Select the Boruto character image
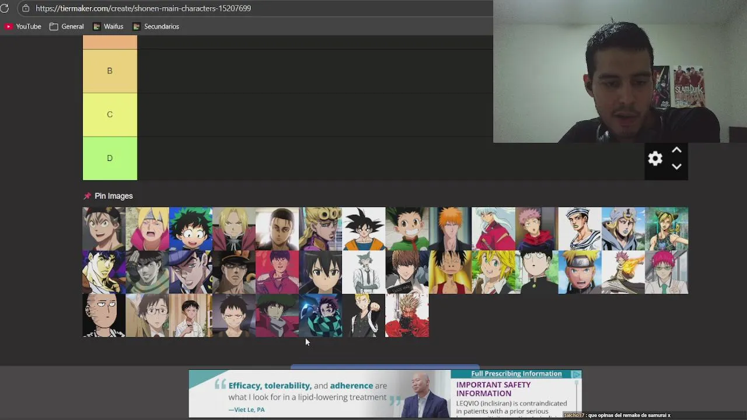 [147, 229]
